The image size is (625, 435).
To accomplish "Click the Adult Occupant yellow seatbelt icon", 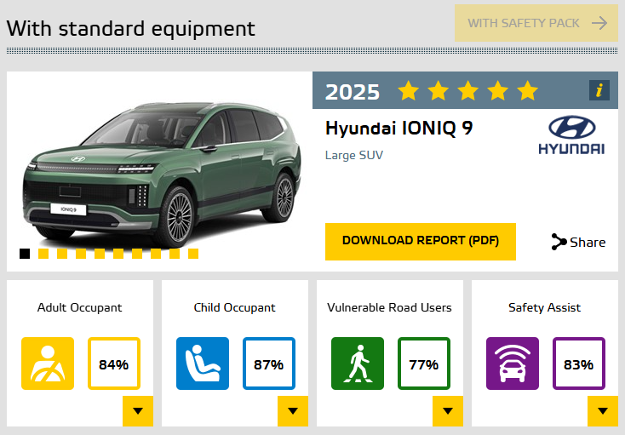I will [48, 364].
